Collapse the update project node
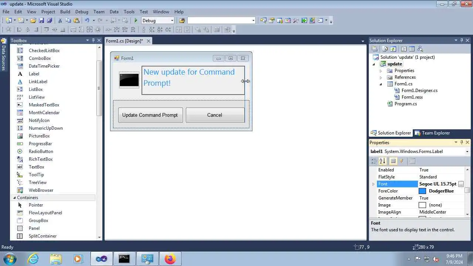Viewport: 473px width, 266px height. pos(374,64)
